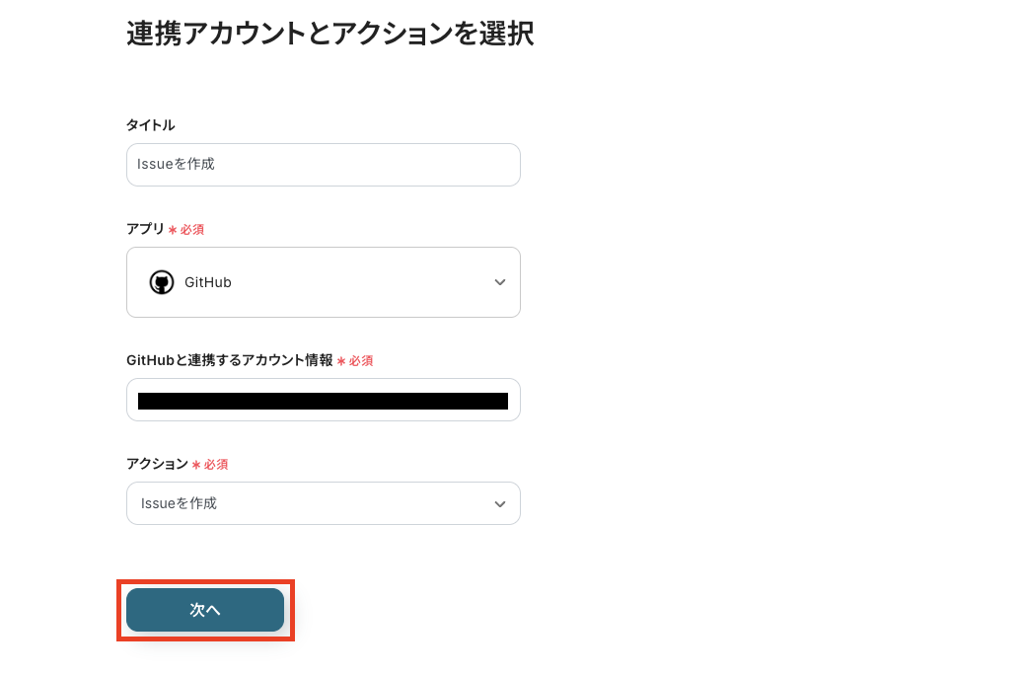Click the arrow icon in the Issueを作成 action row
The height and width of the screenshot is (675, 1022).
500,503
